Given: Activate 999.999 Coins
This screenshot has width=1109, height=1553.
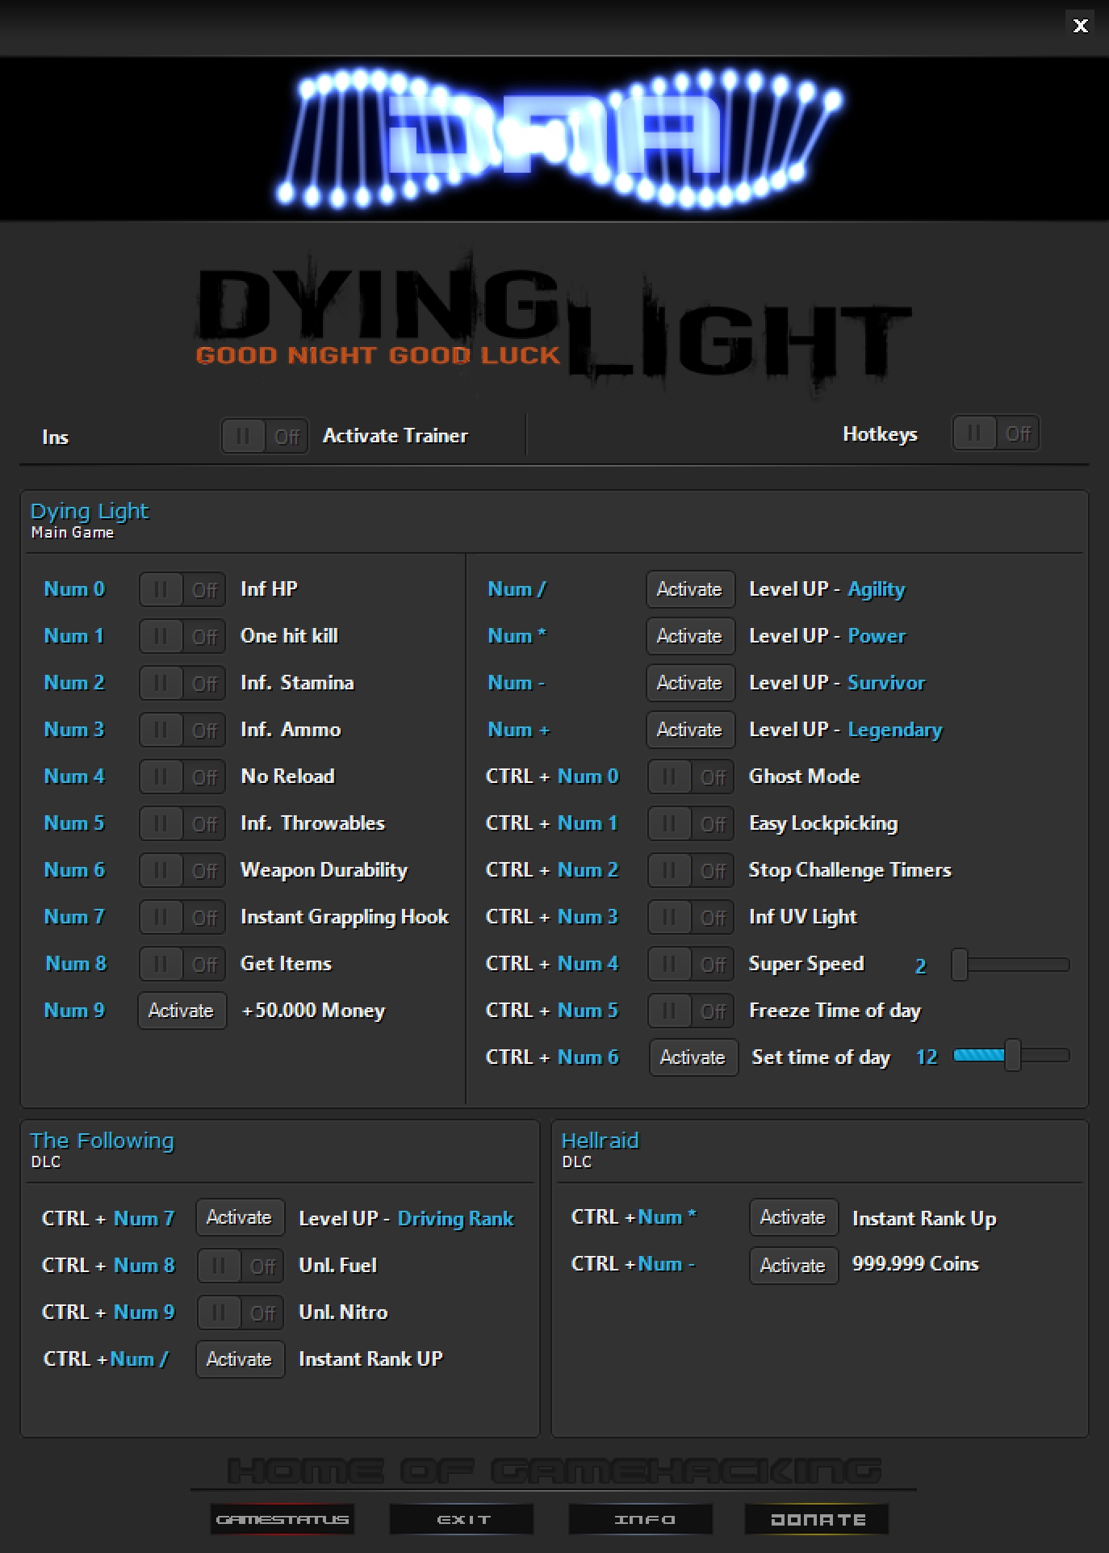Looking at the screenshot, I should tap(793, 1266).
